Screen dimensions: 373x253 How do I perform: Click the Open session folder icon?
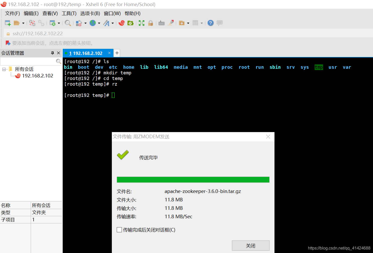point(17,23)
